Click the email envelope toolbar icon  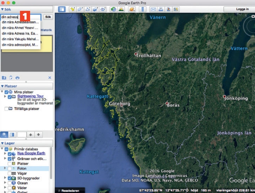pos(153,9)
